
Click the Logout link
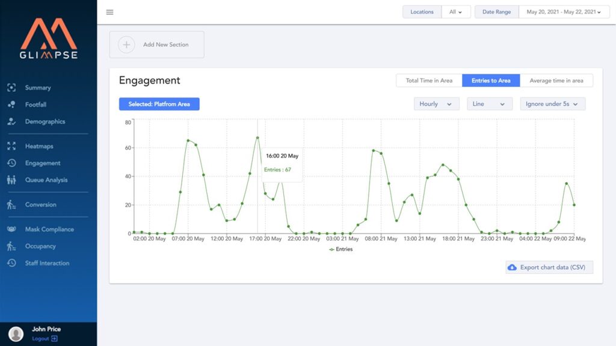point(45,339)
